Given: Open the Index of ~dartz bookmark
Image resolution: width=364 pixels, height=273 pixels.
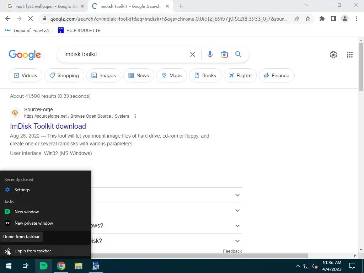Looking at the screenshot, I should pyautogui.click(x=28, y=31).
